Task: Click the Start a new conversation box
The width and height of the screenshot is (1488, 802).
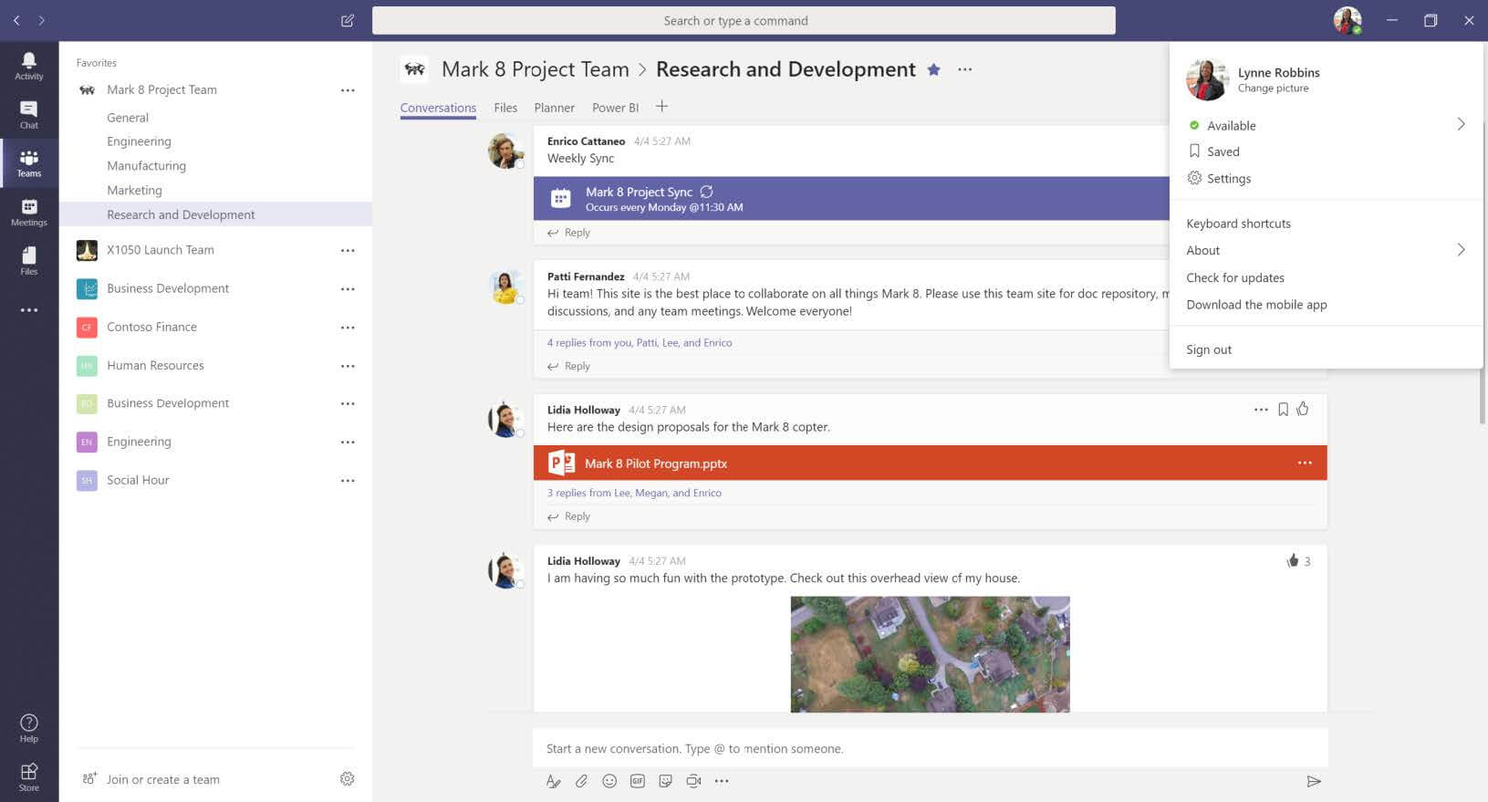Action: tap(930, 748)
